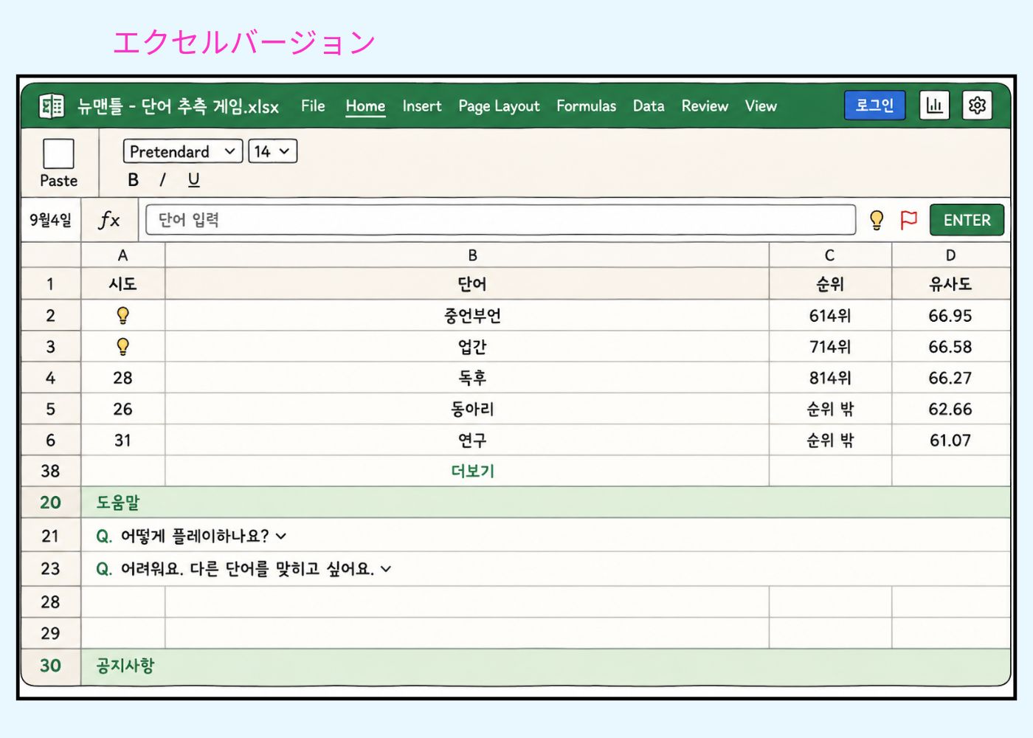Click the 더보기 link

point(472,471)
